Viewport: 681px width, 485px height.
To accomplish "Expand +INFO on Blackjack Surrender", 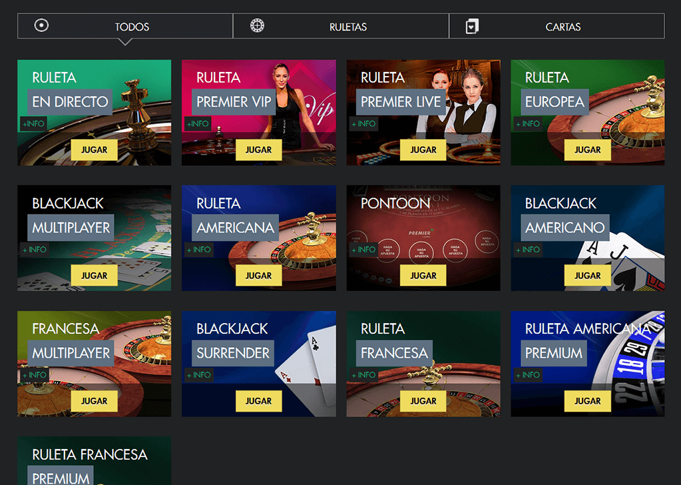I will pyautogui.click(x=199, y=374).
